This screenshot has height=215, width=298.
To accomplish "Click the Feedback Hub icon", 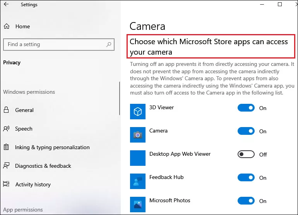I will [x=138, y=181].
